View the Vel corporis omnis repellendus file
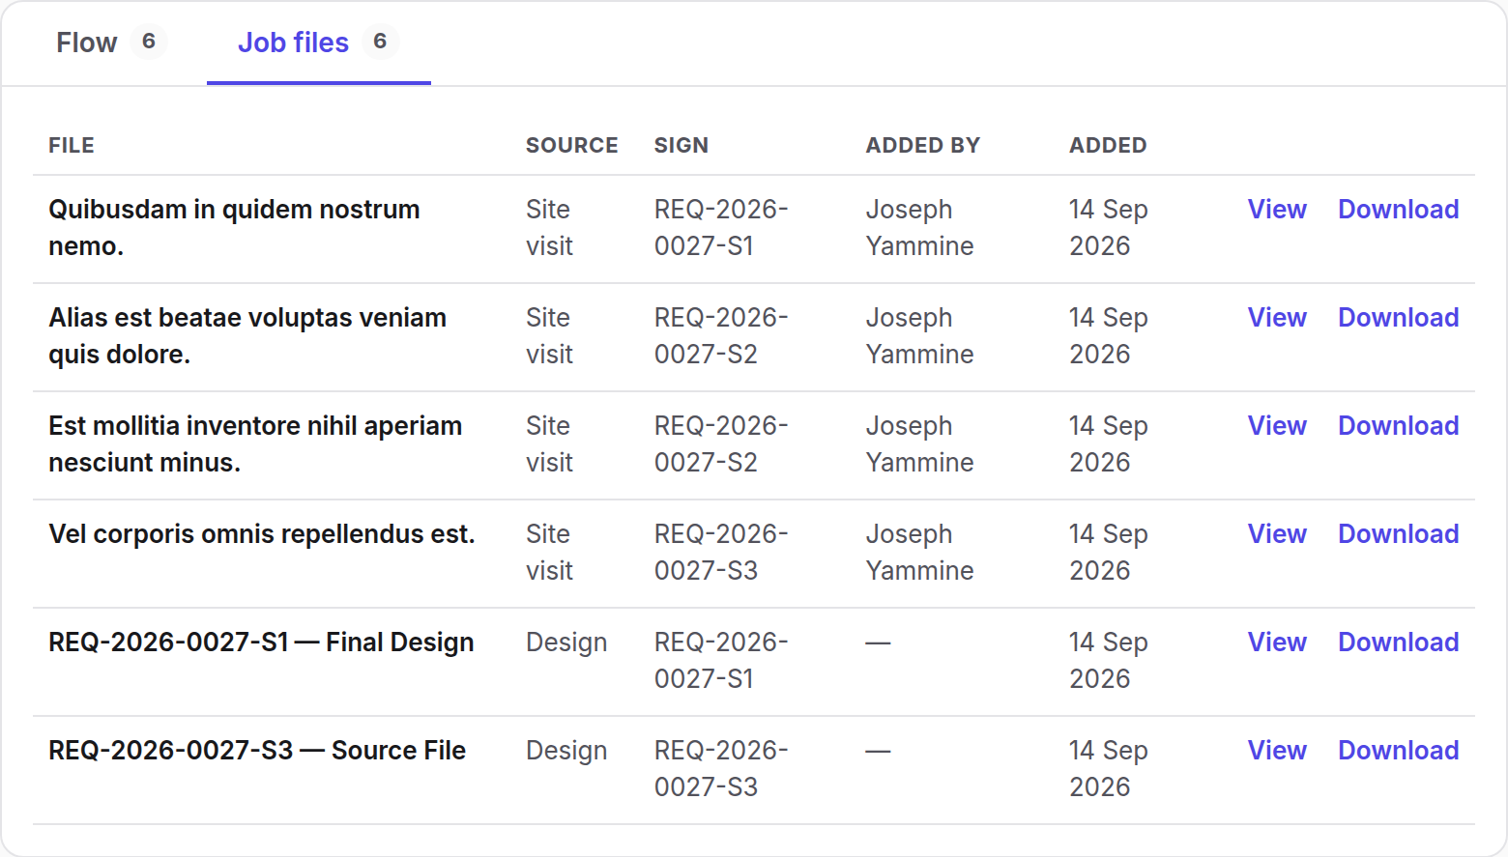 tap(1277, 534)
